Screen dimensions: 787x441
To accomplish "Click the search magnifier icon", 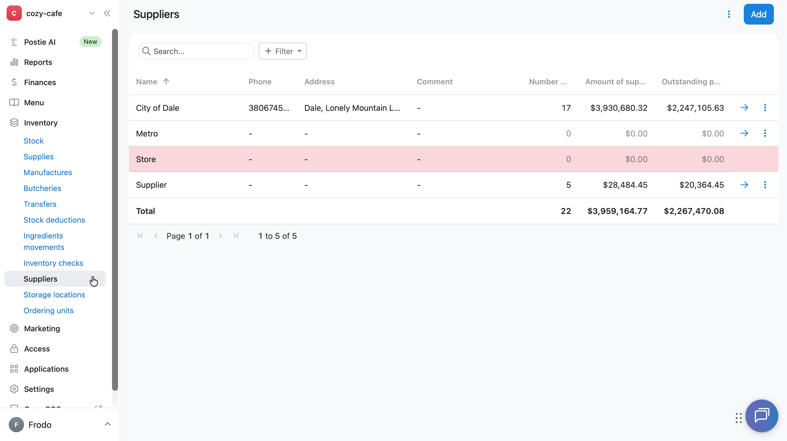I will point(146,51).
